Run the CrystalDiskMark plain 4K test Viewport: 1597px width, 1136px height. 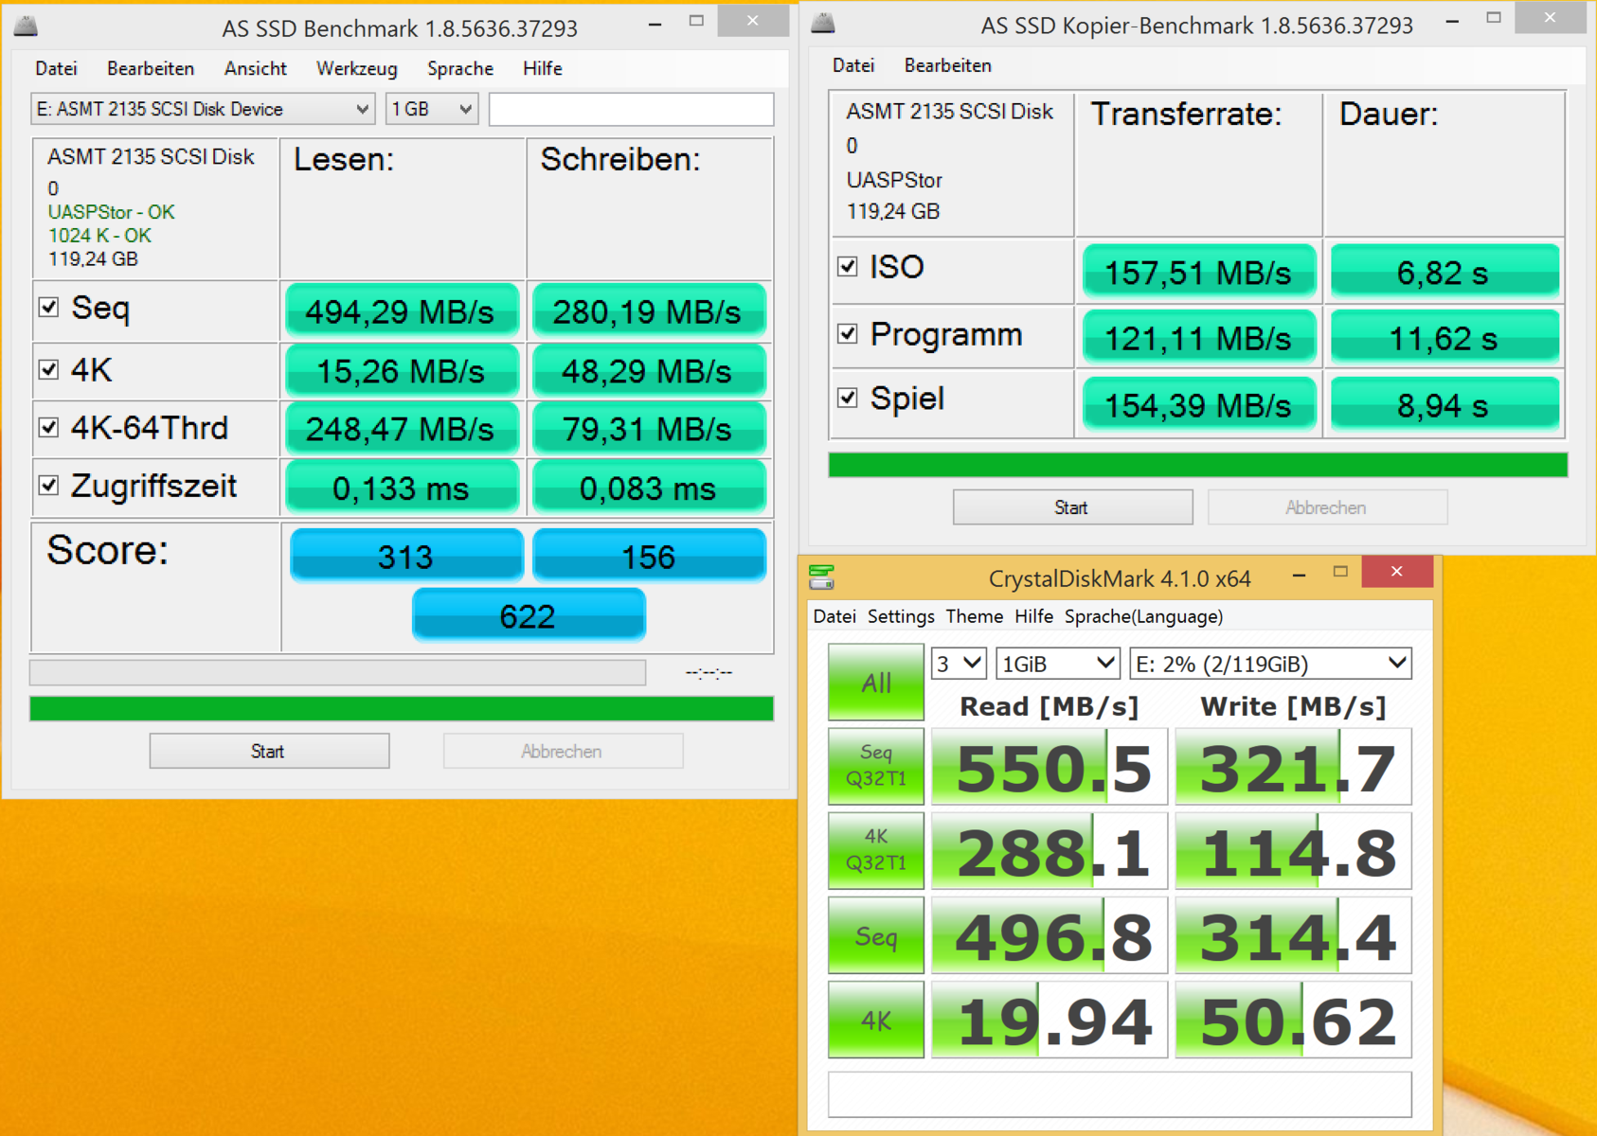coord(876,1020)
